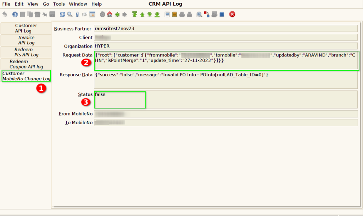Click the Request Data label
Viewport: 363px width, 216px height.
coord(77,55)
